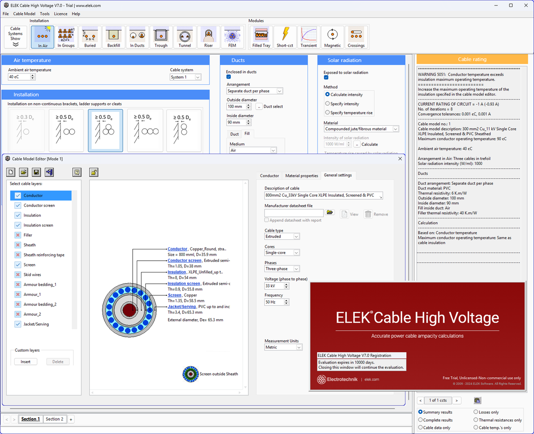Select the Complete results radio button
The height and width of the screenshot is (434, 534).
pos(421,420)
